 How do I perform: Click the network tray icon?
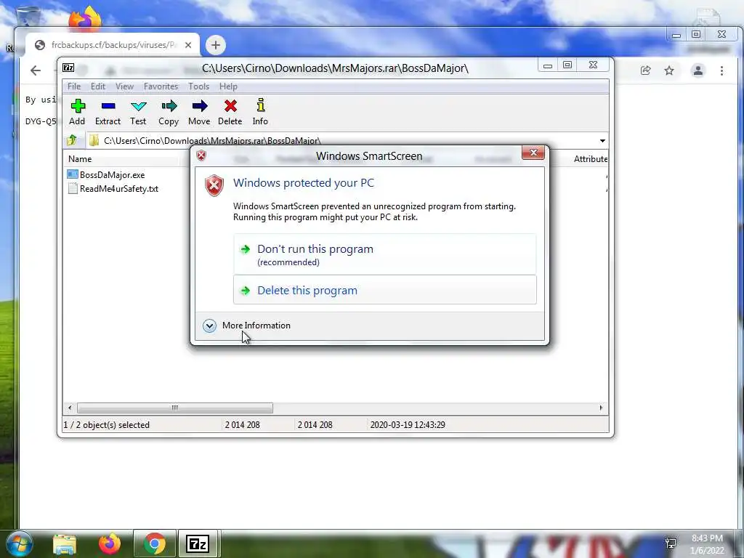[x=671, y=543]
